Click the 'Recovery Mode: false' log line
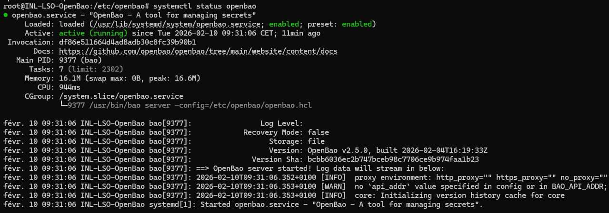The image size is (609, 213). pyautogui.click(x=286, y=132)
